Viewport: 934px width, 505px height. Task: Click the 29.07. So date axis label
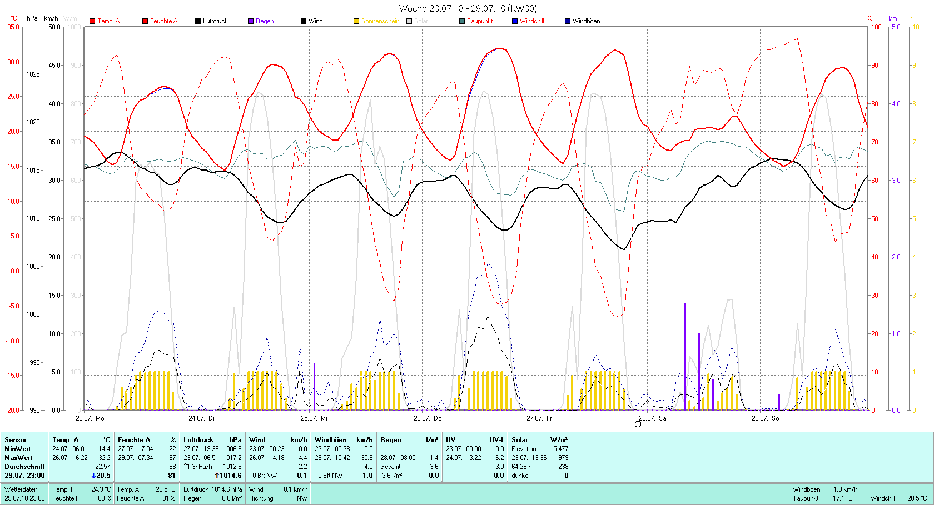click(766, 418)
